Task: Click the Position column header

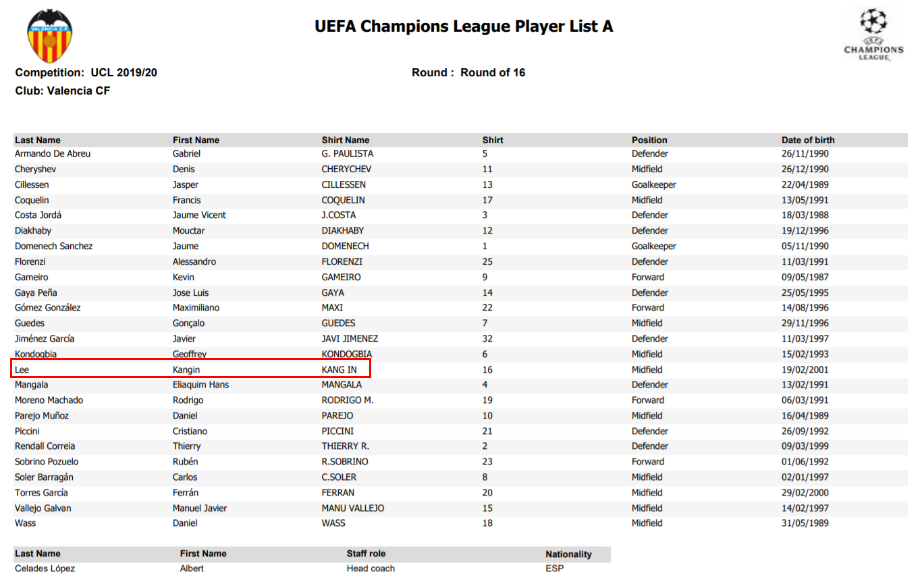Action: tap(649, 140)
